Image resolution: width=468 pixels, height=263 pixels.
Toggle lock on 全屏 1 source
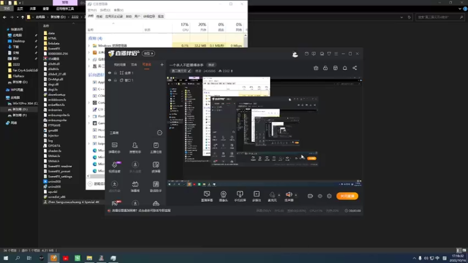click(115, 72)
